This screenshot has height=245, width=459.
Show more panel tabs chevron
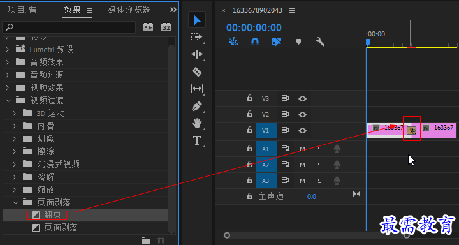click(x=173, y=10)
